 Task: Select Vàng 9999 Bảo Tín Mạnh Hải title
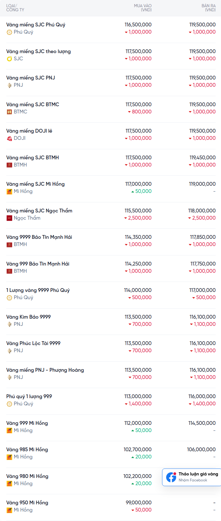39,237
